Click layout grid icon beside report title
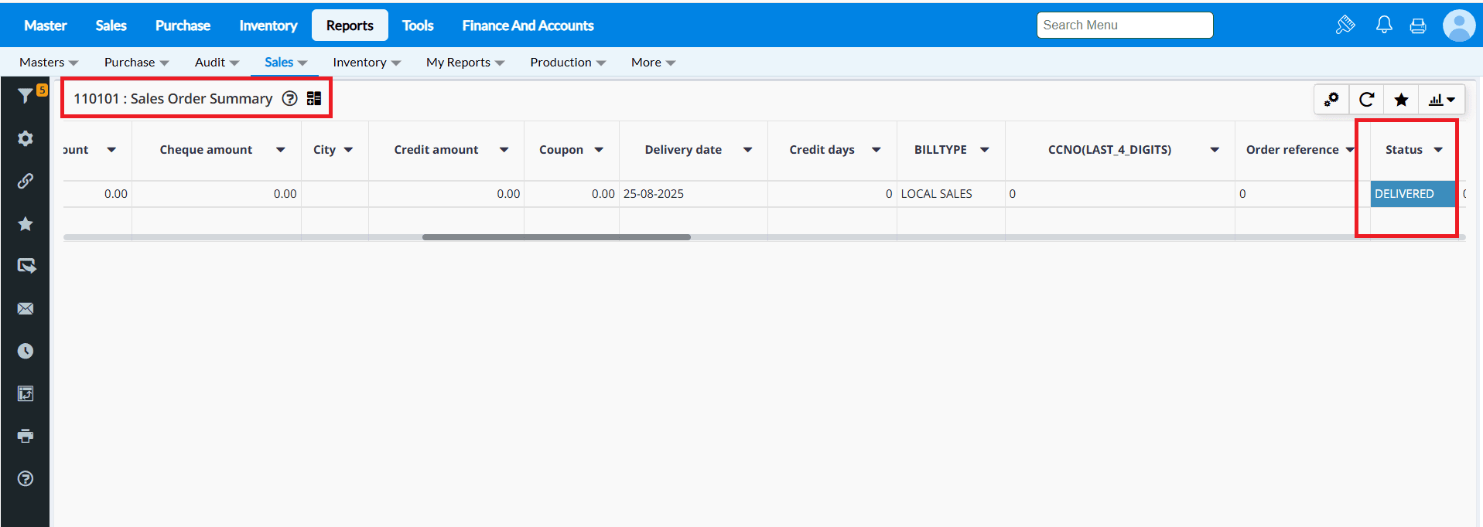The image size is (1483, 527). click(314, 98)
